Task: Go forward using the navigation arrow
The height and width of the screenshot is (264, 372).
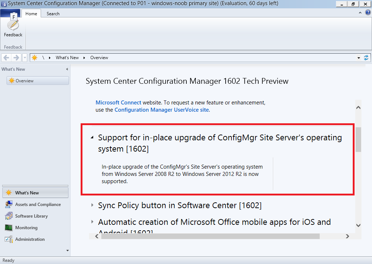Action: [16, 58]
